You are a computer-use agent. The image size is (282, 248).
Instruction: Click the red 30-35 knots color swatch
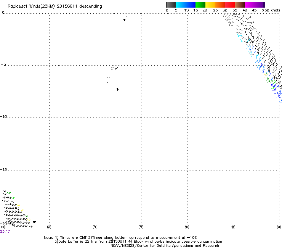pyautogui.click(x=230, y=5)
